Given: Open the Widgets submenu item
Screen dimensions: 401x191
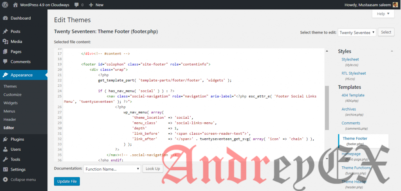Looking at the screenshot, I should [x=11, y=103].
